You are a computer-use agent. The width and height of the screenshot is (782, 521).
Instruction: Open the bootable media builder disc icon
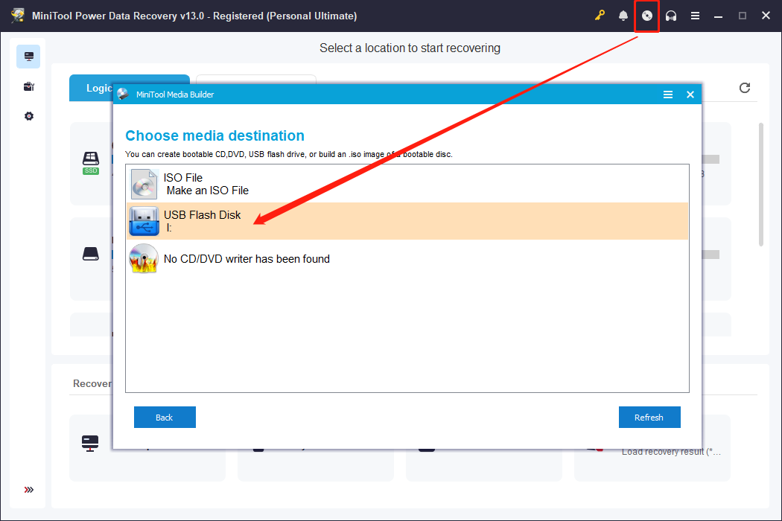(x=647, y=16)
